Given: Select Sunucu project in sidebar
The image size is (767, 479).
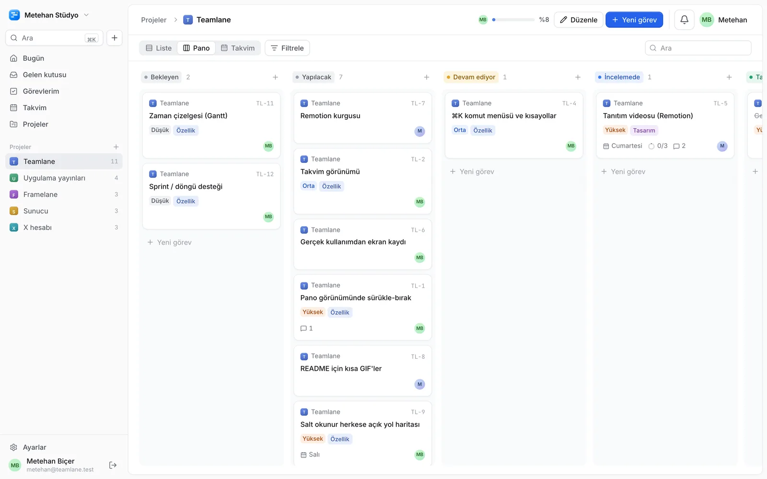Looking at the screenshot, I should 64,211.
